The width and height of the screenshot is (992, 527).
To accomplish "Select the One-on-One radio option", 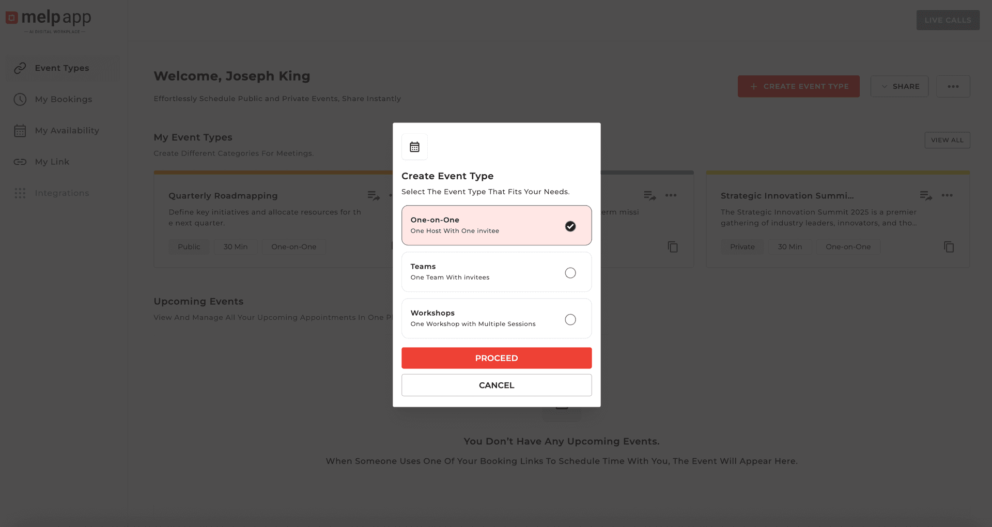I will (x=570, y=226).
